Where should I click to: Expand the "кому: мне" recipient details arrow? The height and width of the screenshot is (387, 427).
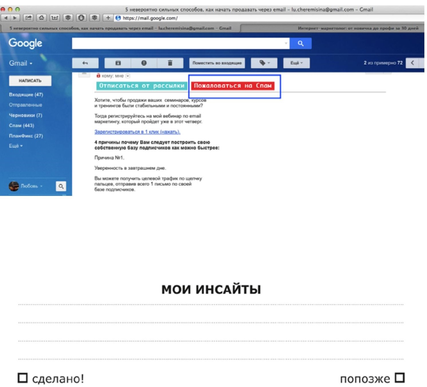pyautogui.click(x=128, y=76)
